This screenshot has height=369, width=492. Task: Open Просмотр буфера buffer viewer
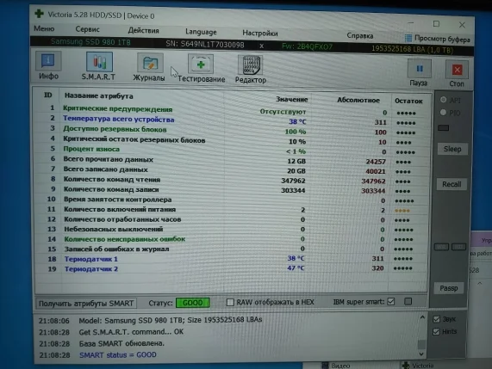pyautogui.click(x=438, y=39)
